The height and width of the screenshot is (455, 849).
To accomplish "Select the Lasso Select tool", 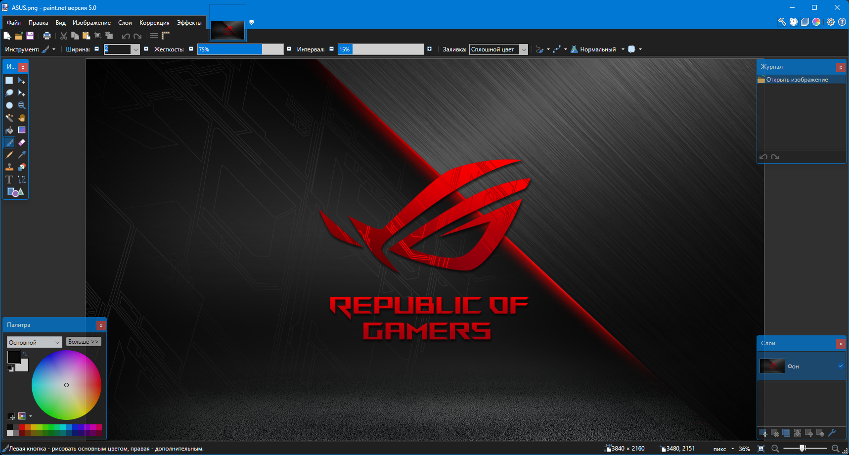I will point(9,93).
